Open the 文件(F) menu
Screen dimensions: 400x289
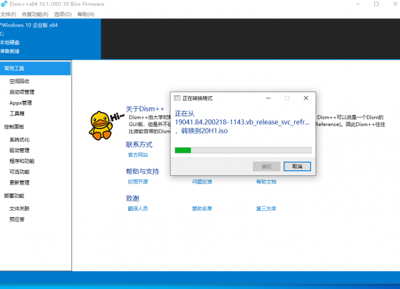coord(8,14)
